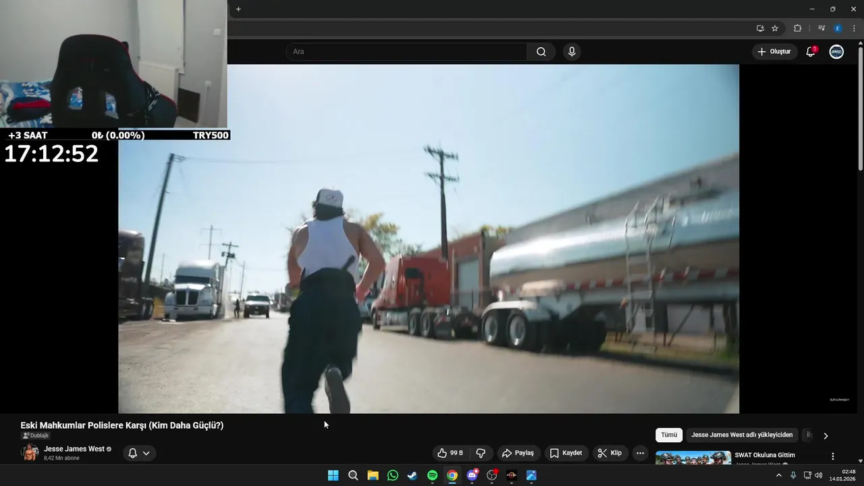Image resolution: width=864 pixels, height=486 pixels.
Task: Open the subscription notification bell dropdown
Action: click(139, 453)
